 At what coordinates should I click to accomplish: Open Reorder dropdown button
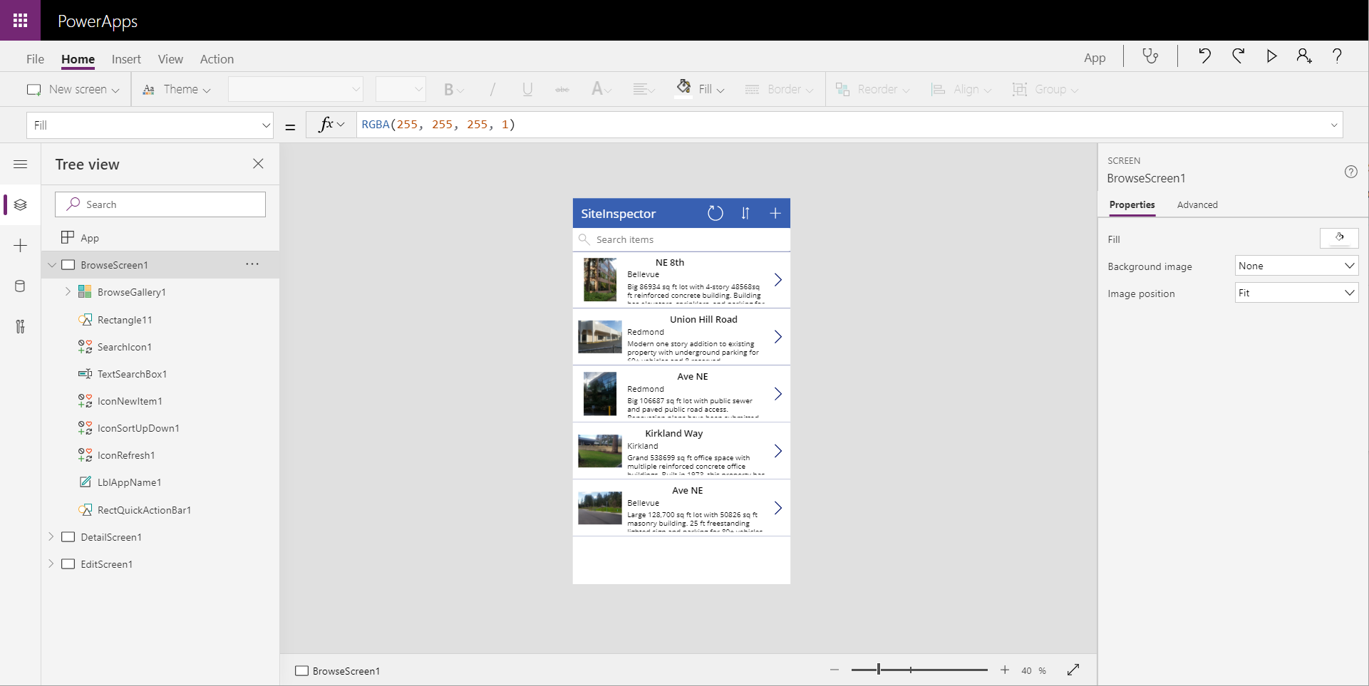point(872,90)
